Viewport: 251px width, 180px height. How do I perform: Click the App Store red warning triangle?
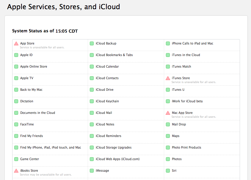pos(16,44)
